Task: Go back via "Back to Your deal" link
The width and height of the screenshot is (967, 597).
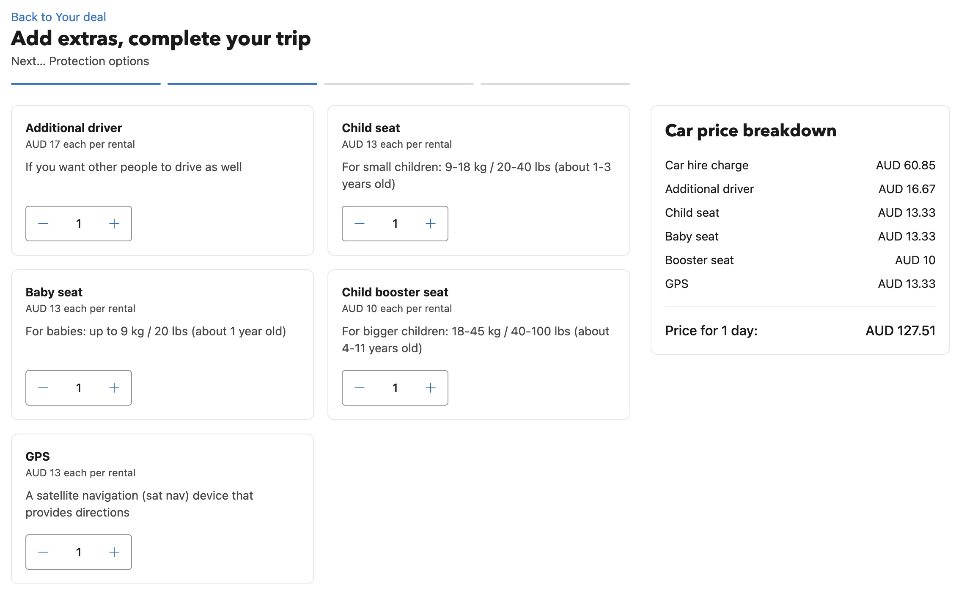Action: tap(58, 17)
